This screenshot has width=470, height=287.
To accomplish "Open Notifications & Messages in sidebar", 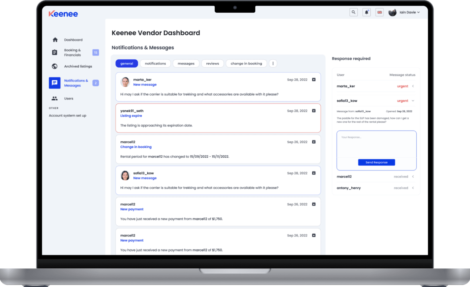I will [x=76, y=83].
